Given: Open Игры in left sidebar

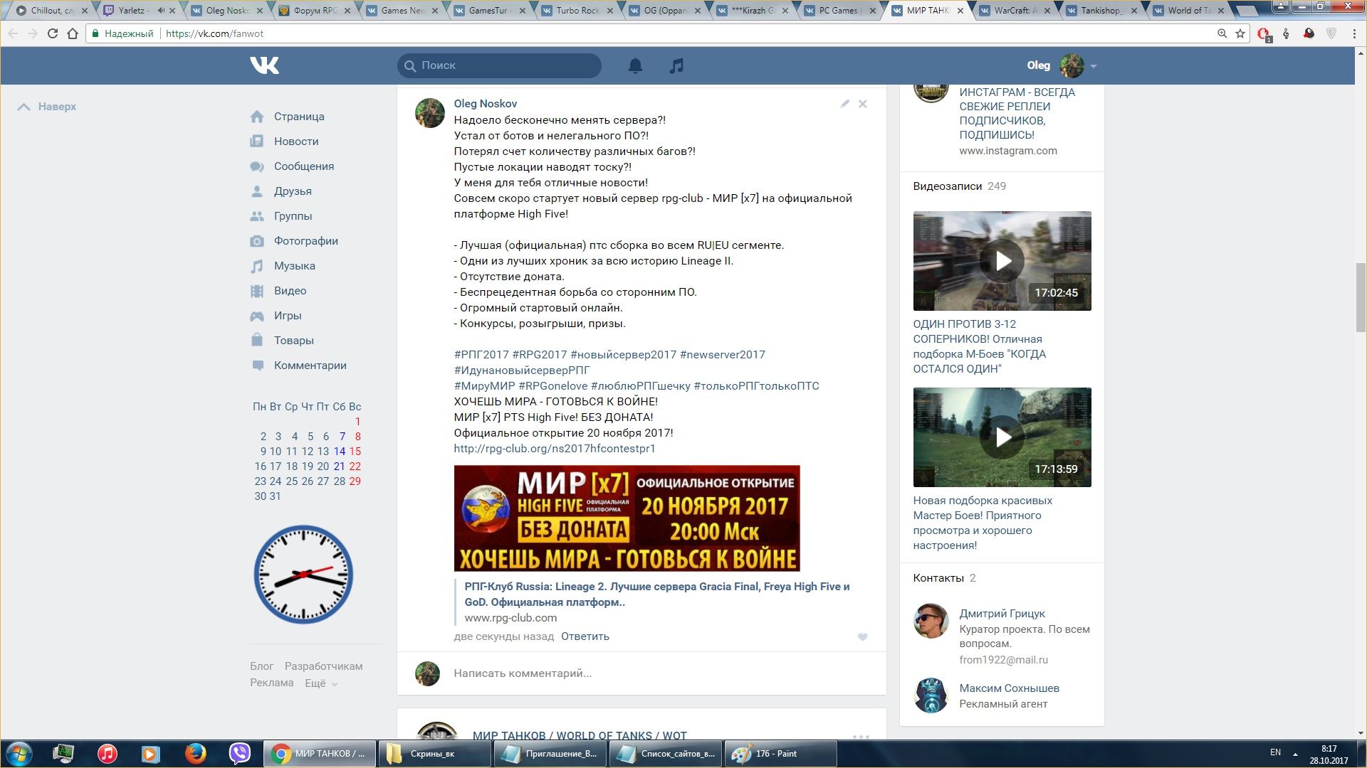Looking at the screenshot, I should pyautogui.click(x=287, y=316).
